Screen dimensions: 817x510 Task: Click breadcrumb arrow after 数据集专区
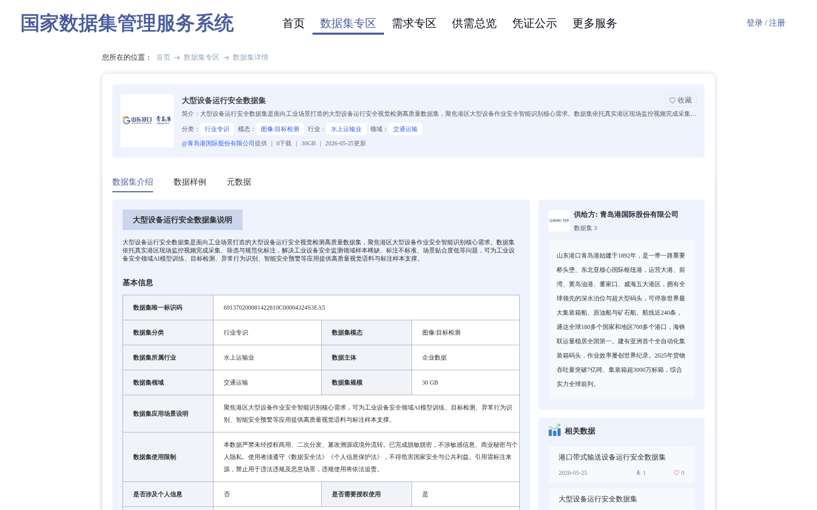226,58
